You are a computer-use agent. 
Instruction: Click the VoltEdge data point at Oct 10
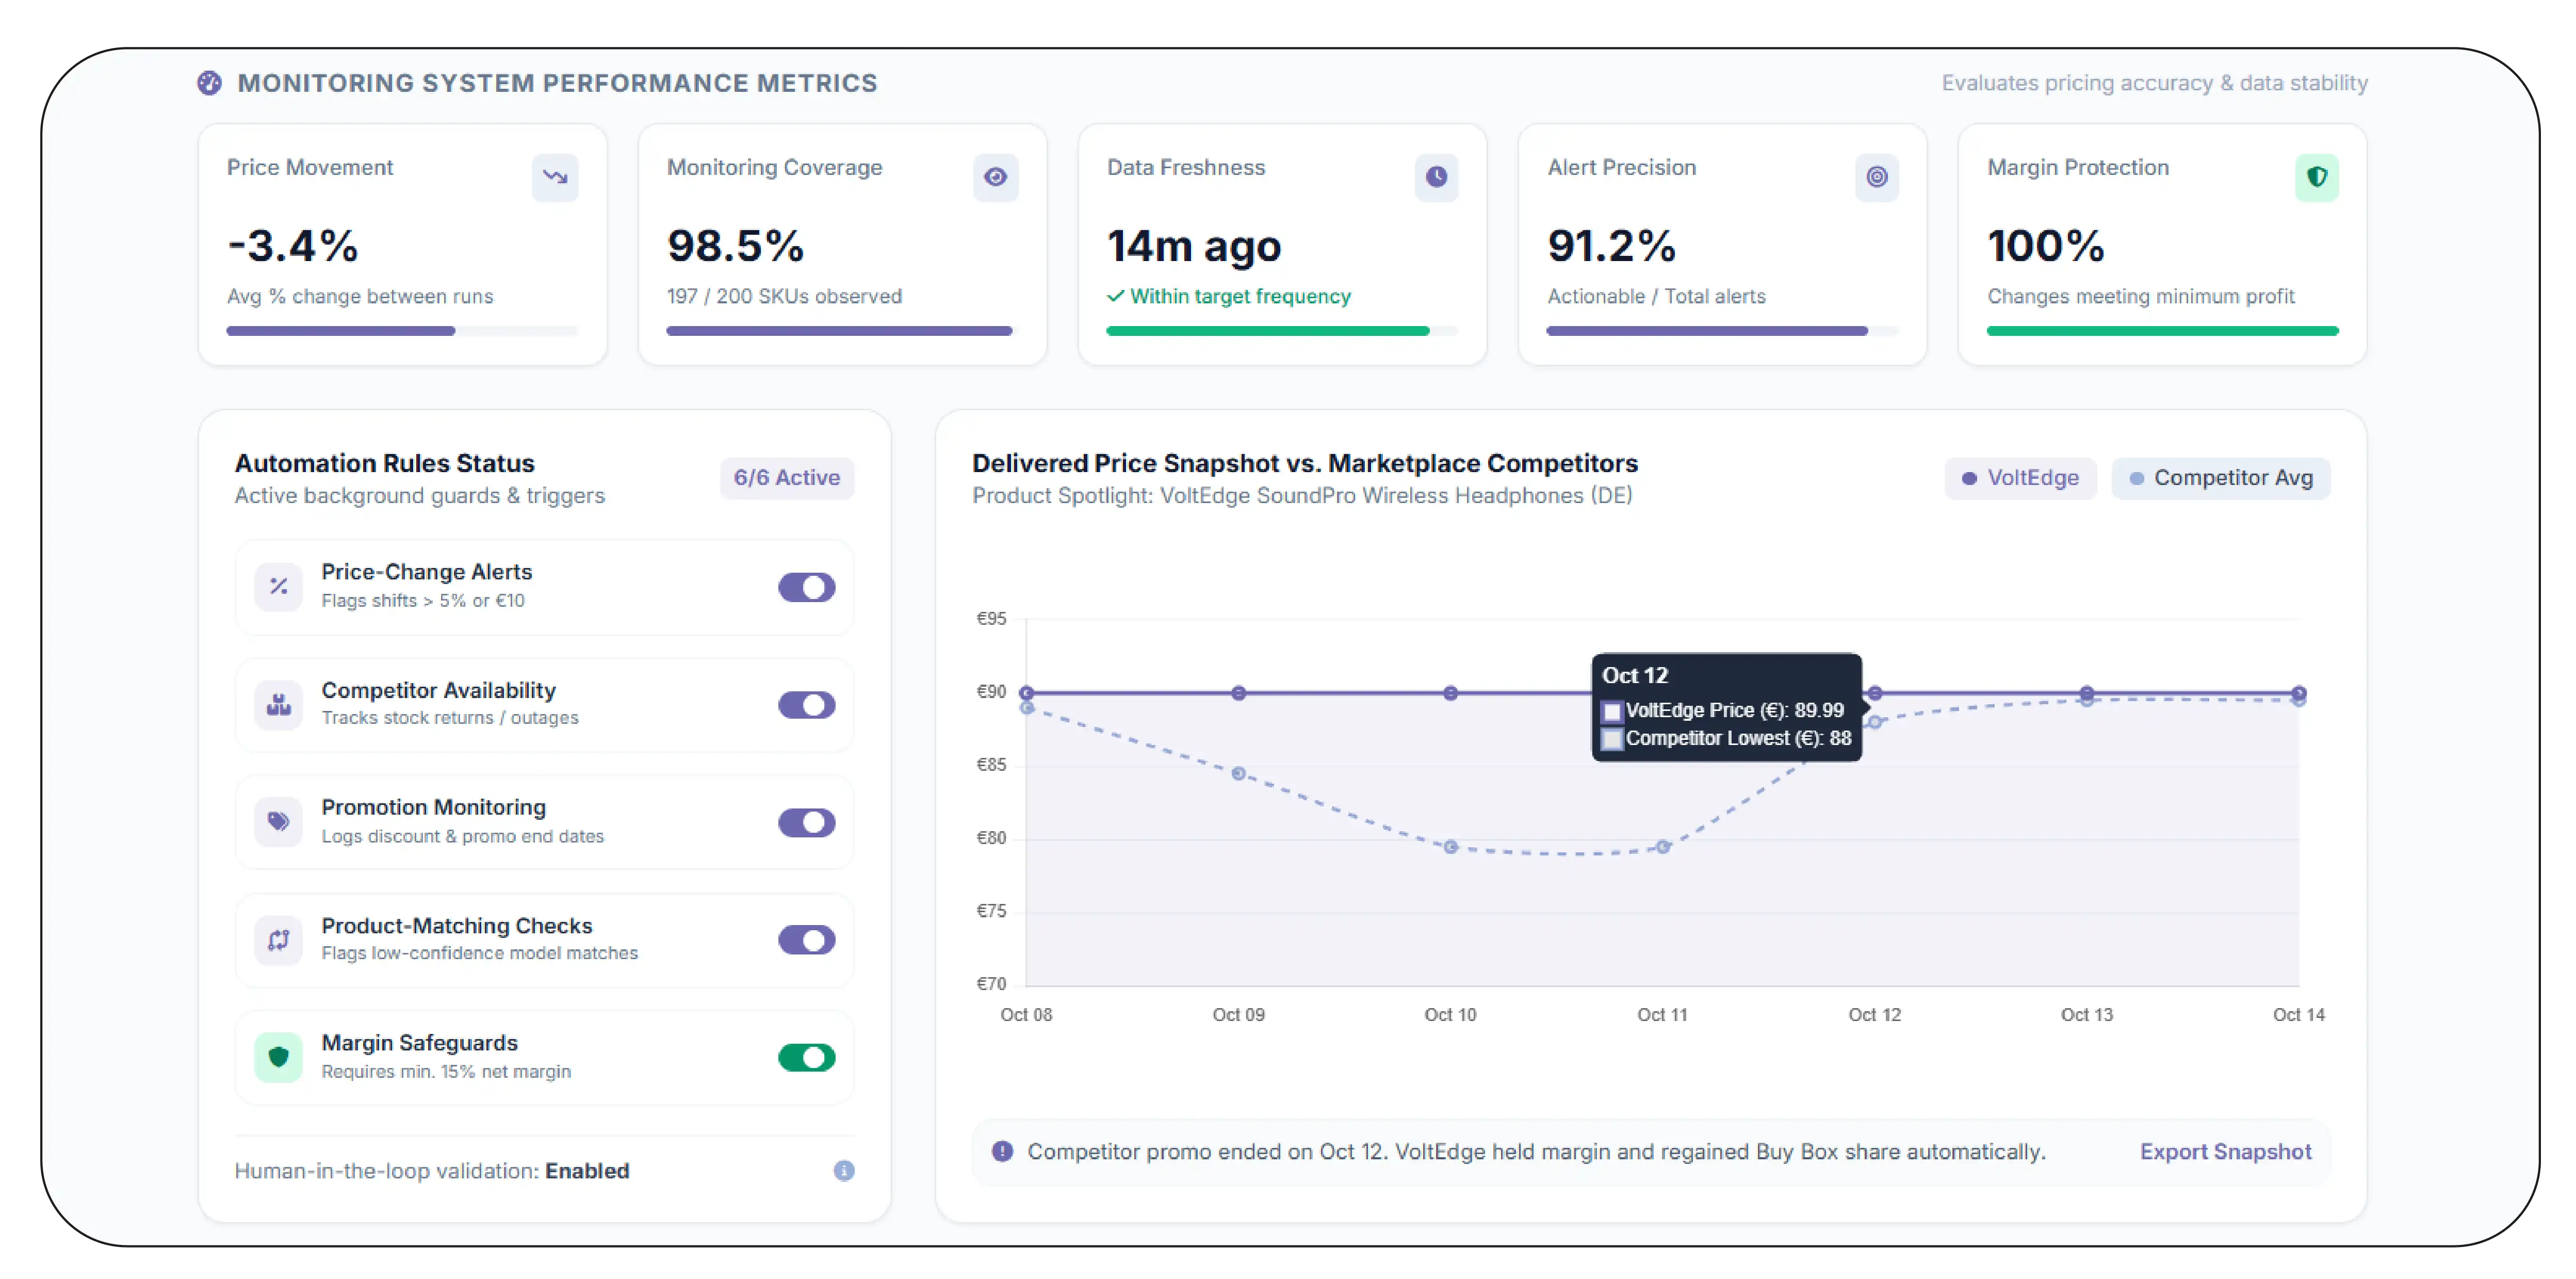click(x=1450, y=693)
